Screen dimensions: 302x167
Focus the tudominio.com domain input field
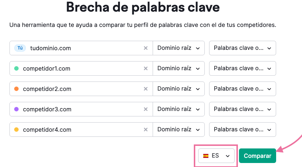84,48
